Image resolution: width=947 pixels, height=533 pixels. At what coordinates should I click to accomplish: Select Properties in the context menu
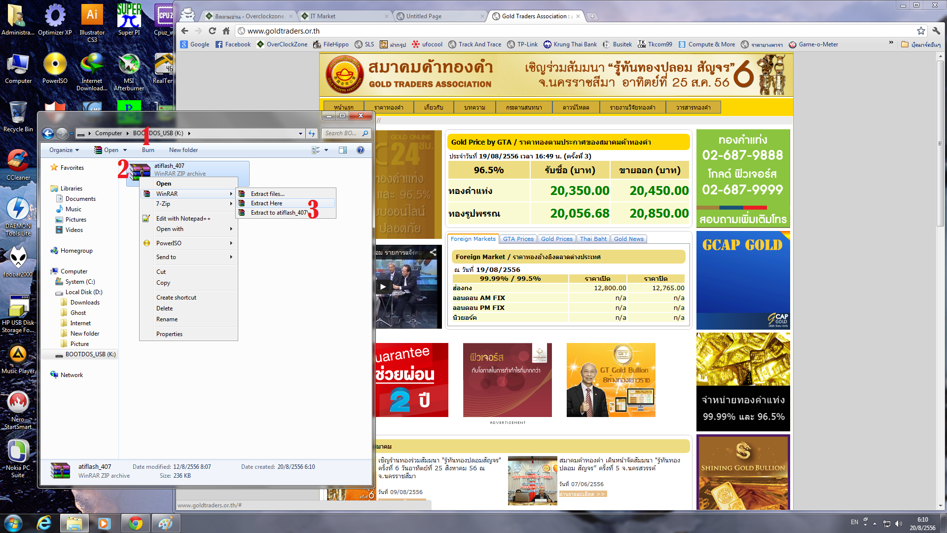[x=169, y=334]
